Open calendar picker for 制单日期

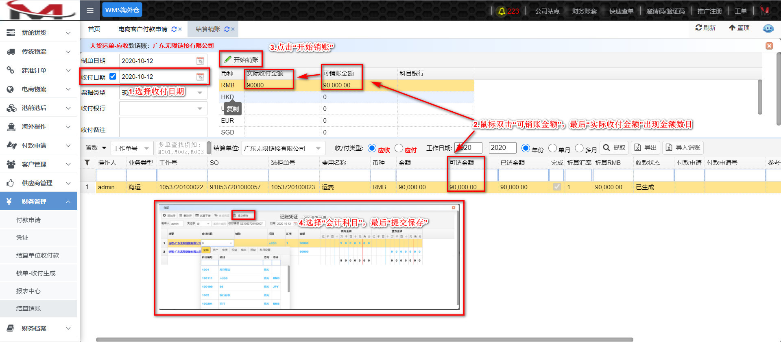point(200,61)
